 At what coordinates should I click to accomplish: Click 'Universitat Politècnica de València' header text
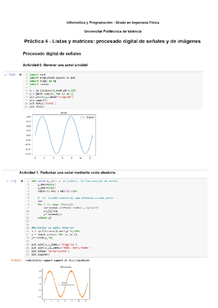coord(113,32)
